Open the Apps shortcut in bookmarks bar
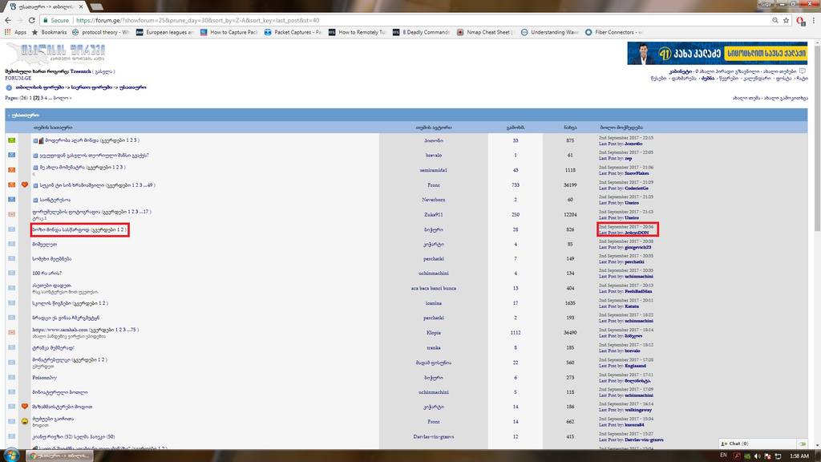 click(x=15, y=32)
